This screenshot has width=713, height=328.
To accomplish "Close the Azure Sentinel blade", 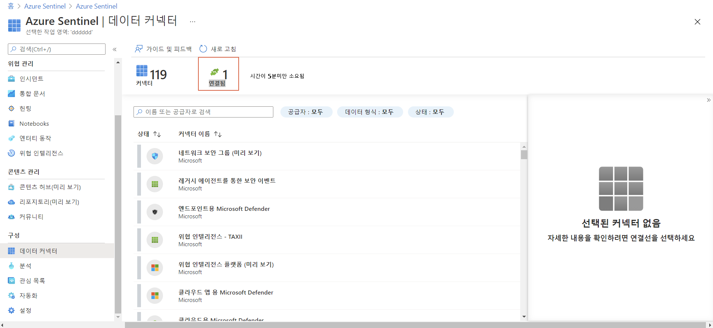I will pyautogui.click(x=697, y=22).
